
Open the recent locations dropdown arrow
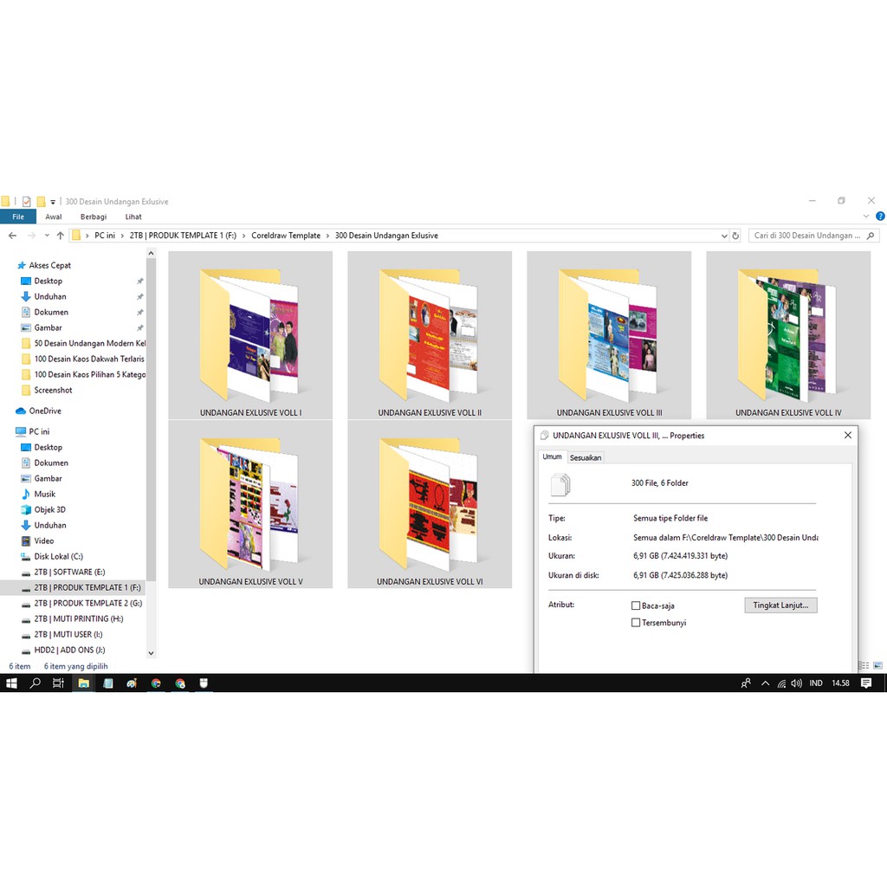point(47,236)
